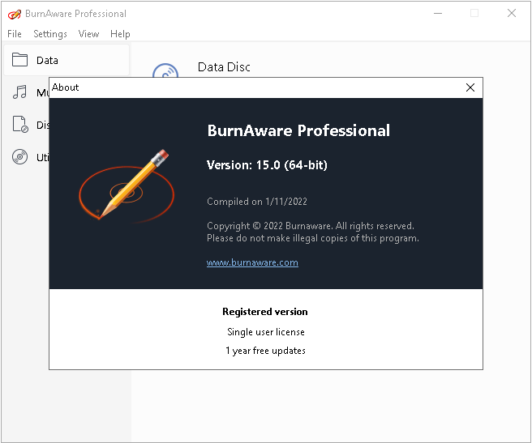
Task: Open the Help menu
Action: click(120, 34)
